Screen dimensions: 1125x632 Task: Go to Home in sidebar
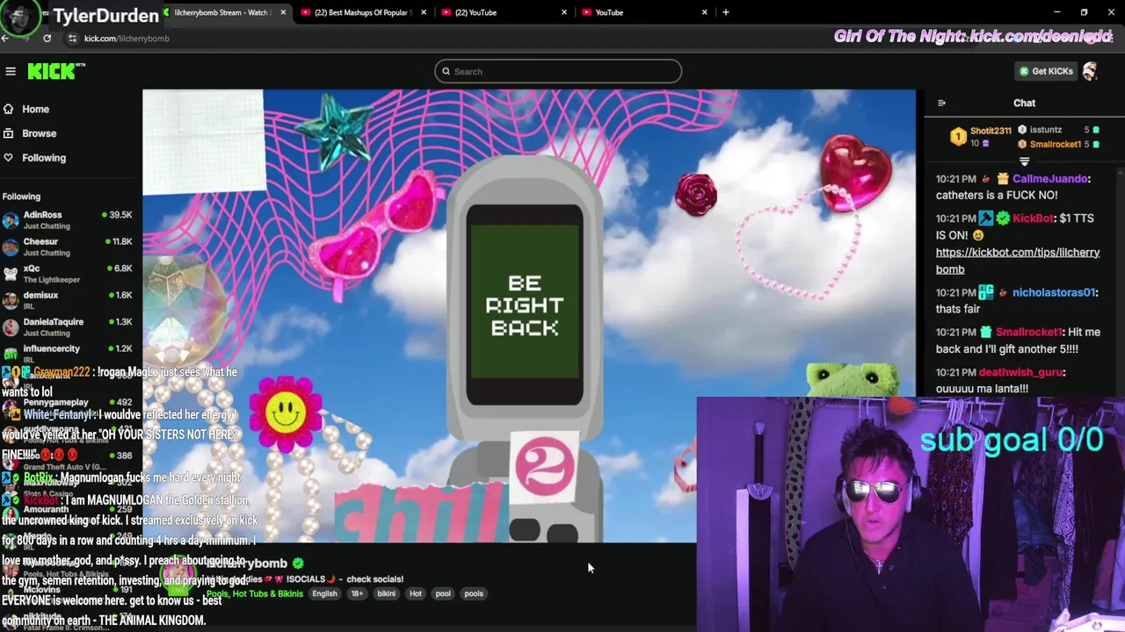(35, 109)
